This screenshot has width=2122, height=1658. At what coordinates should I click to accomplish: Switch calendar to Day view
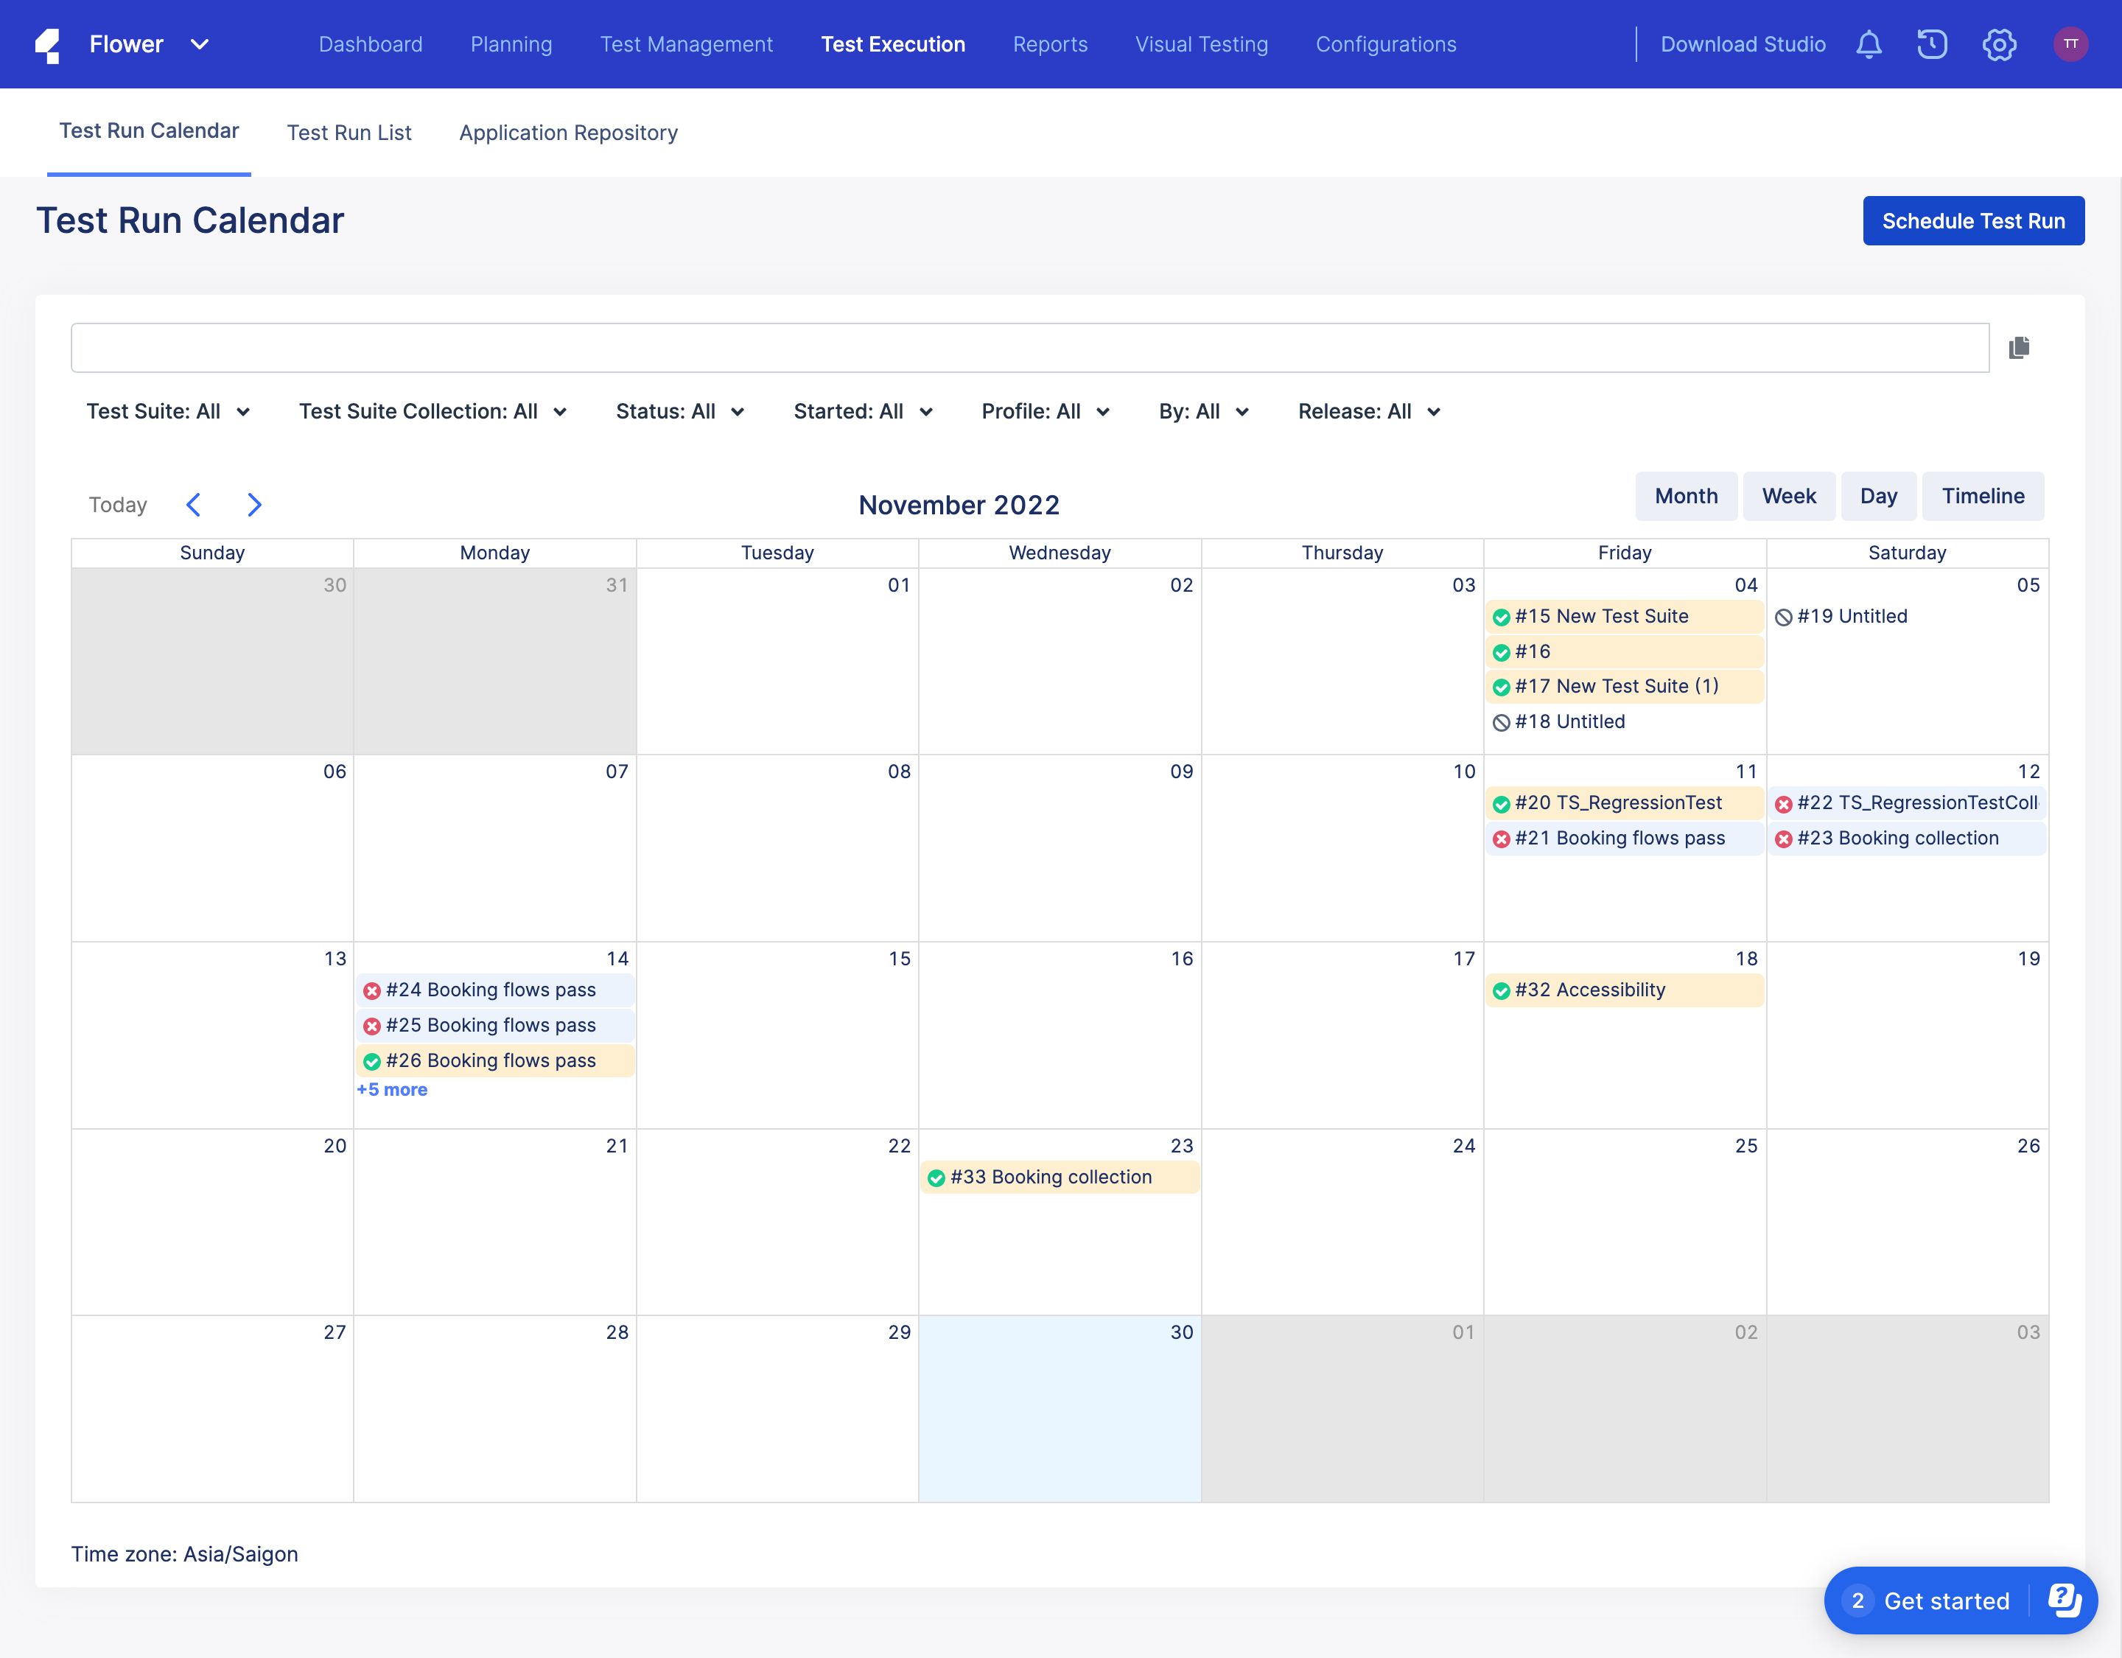[x=1878, y=496]
